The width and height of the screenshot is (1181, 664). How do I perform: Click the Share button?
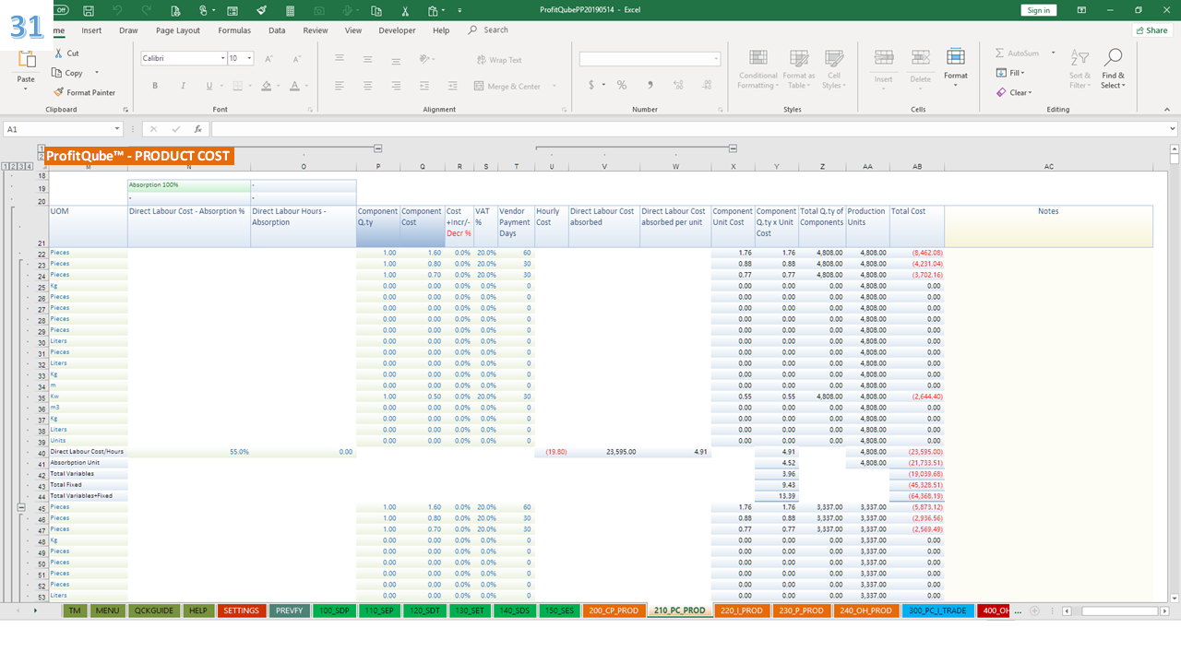[x=1151, y=30]
